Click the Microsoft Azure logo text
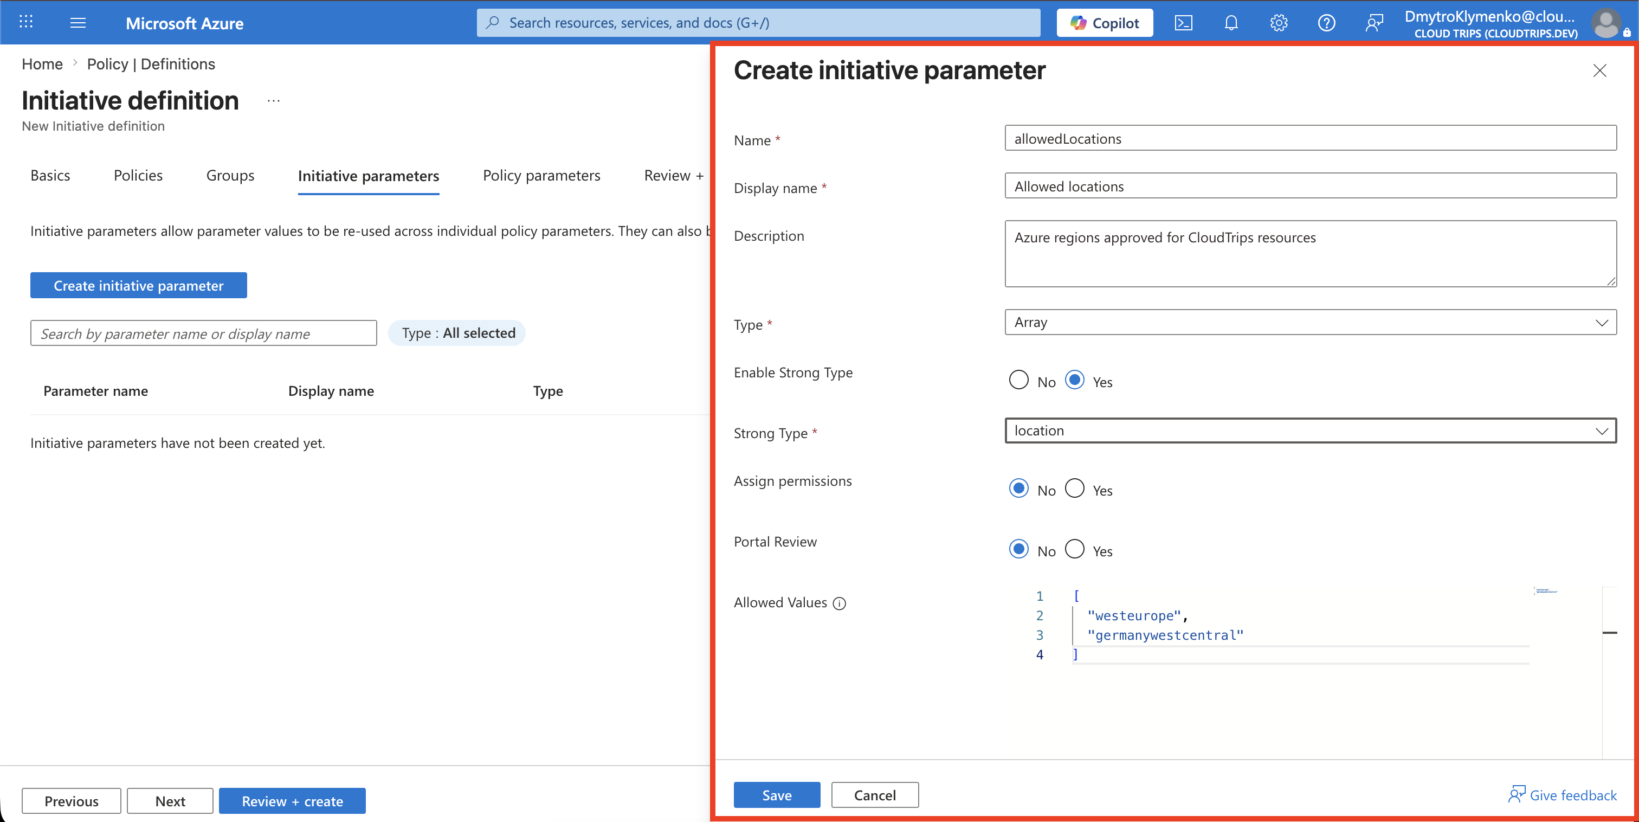The width and height of the screenshot is (1639, 822). tap(184, 23)
